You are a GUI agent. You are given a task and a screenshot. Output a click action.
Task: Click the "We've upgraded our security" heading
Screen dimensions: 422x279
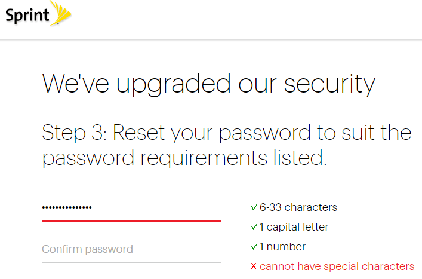click(209, 84)
